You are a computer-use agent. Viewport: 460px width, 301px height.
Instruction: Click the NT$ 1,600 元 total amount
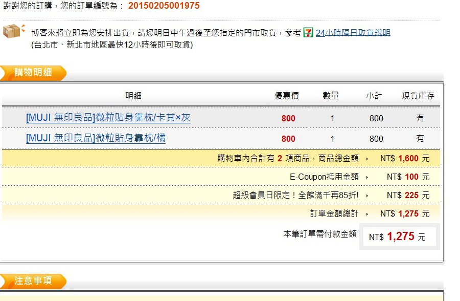point(405,159)
